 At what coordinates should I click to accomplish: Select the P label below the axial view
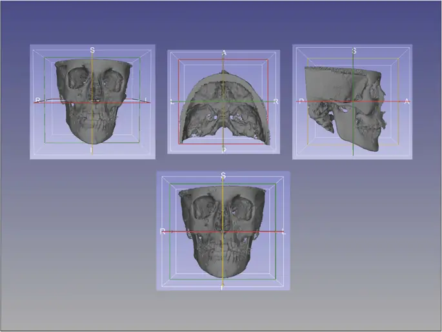coord(224,150)
